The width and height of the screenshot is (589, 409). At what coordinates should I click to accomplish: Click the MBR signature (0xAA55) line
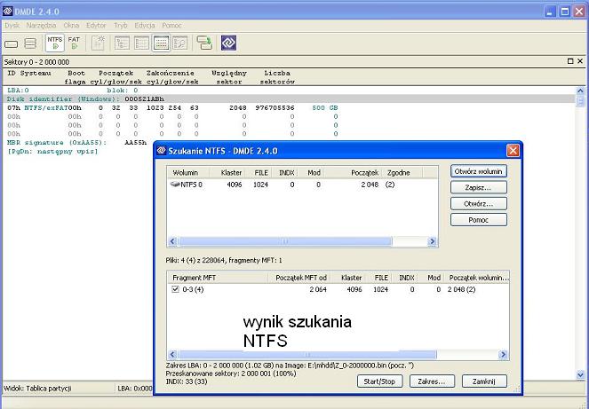click(x=77, y=143)
